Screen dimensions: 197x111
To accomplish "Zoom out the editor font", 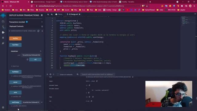I will click(48, 14).
